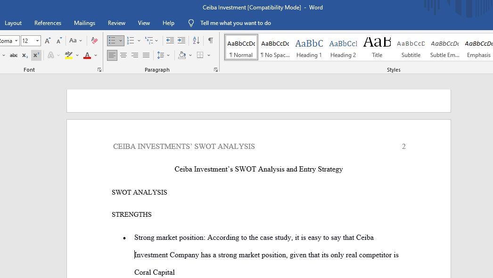493x278 pixels.
Task: Expand the line spacing dropdown arrow
Action: click(168, 55)
